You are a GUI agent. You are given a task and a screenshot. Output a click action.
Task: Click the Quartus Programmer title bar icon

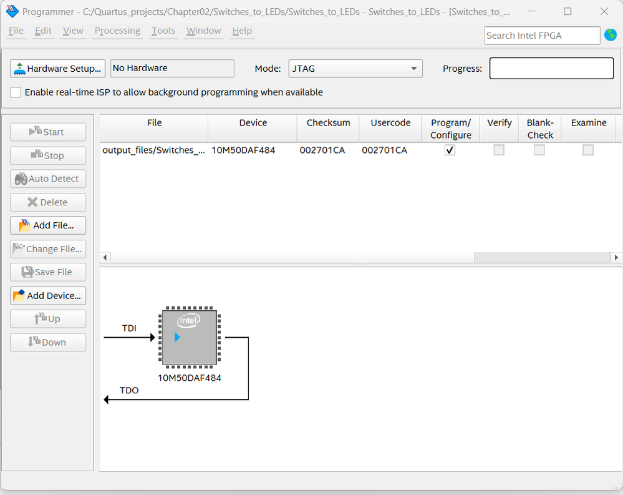[x=11, y=12]
